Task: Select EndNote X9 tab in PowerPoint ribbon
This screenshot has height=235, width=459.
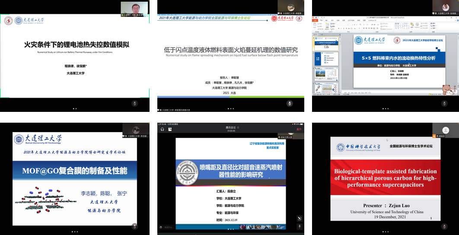Action: point(372,20)
